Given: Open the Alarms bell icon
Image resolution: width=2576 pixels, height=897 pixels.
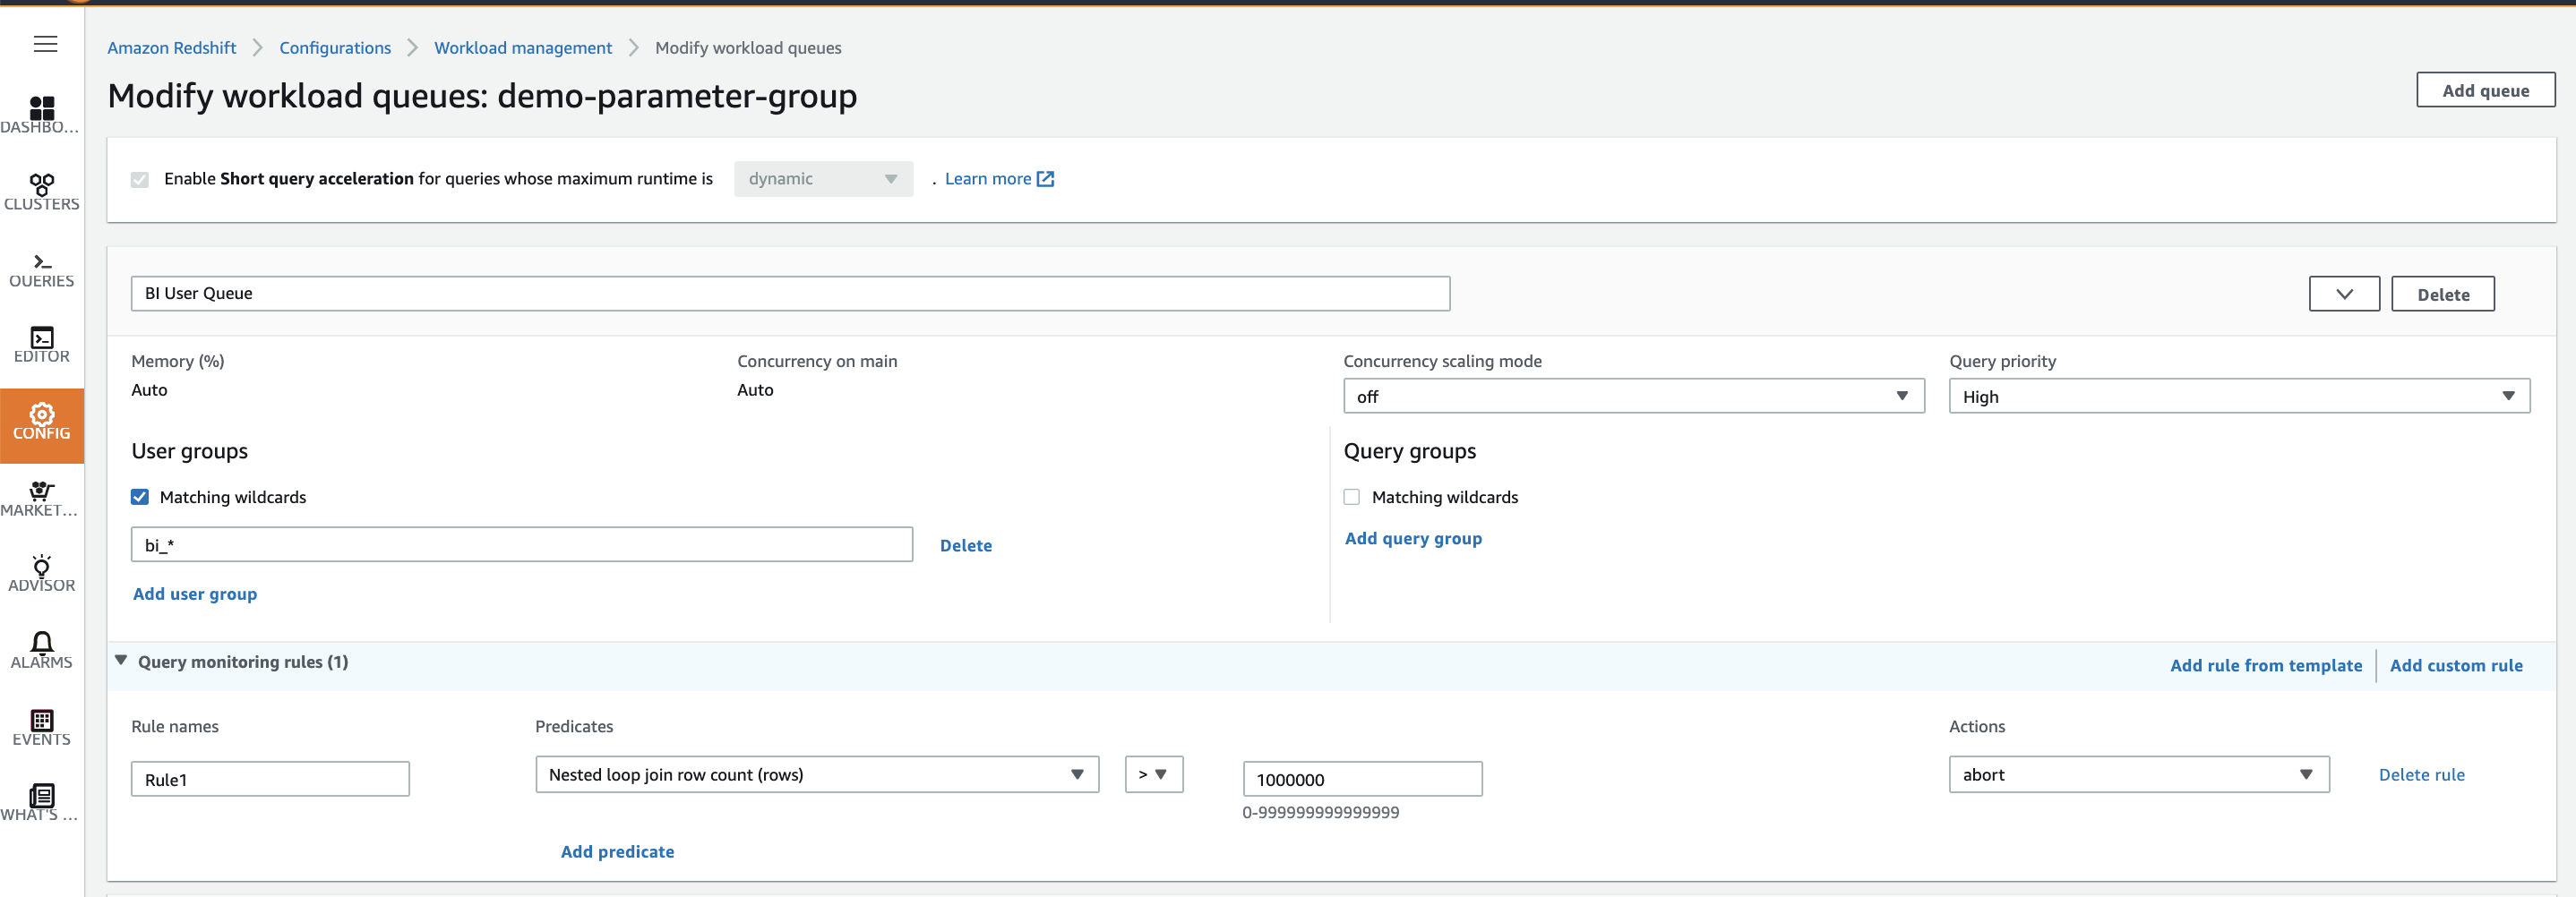Looking at the screenshot, I should point(42,642).
